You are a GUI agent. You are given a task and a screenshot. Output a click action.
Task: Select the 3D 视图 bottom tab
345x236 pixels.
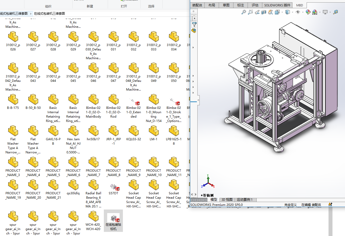[x=227, y=200]
